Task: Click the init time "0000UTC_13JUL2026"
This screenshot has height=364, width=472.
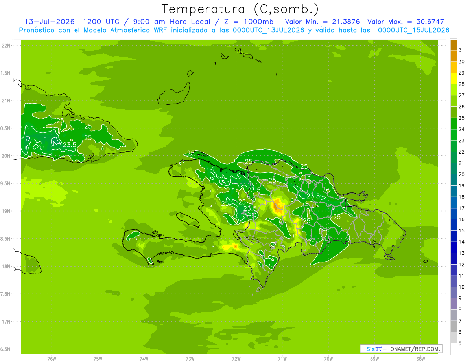Action: pyautogui.click(x=268, y=30)
